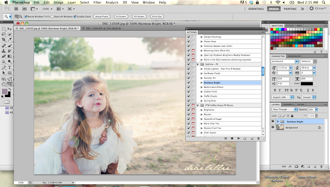Open the Image menu
The width and height of the screenshot is (330, 187).
[58, 3]
